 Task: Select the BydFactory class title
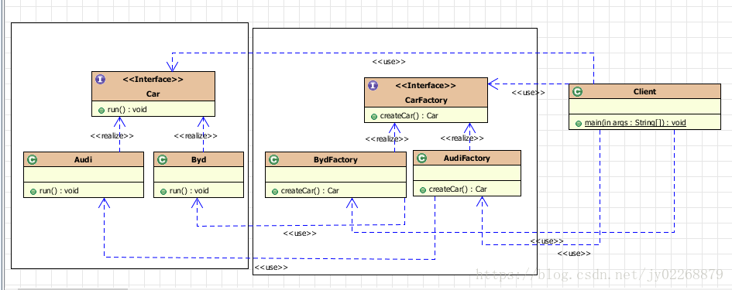(x=335, y=159)
